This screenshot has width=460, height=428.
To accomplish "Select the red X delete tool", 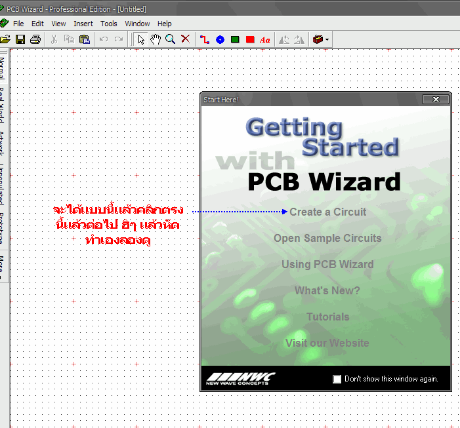I will 186,39.
